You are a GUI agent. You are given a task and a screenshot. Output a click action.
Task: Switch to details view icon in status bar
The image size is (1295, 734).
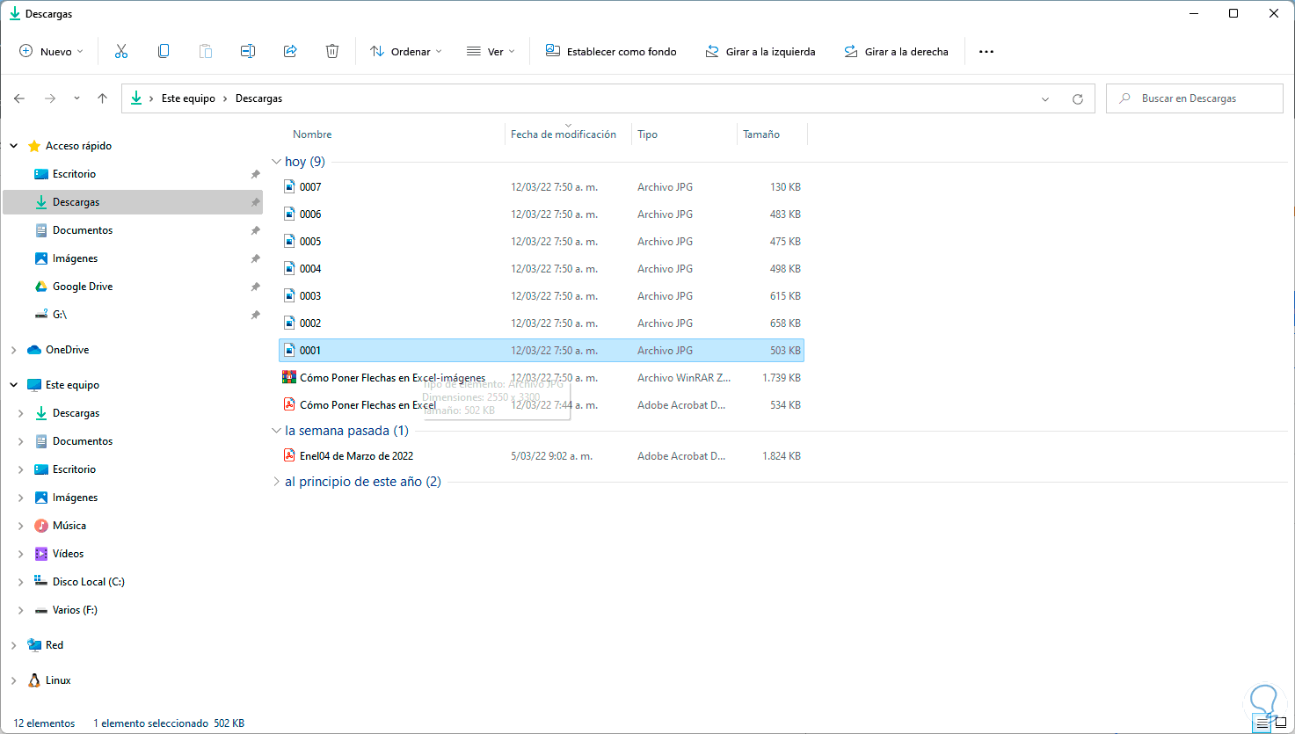(x=1262, y=723)
